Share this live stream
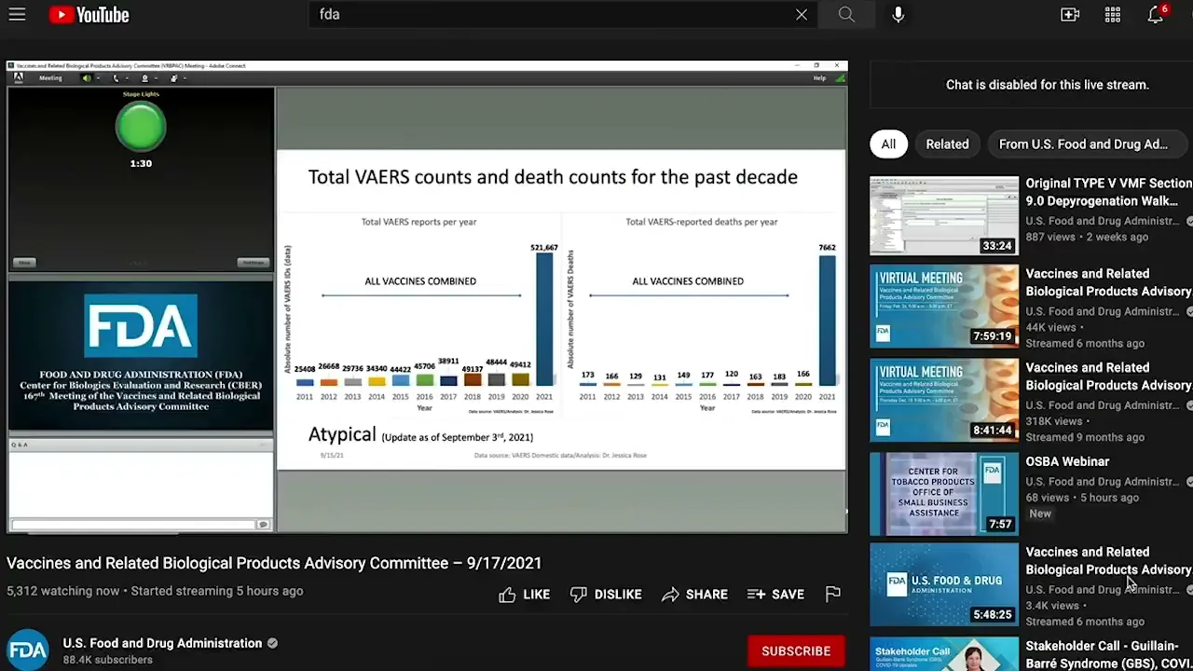The width and height of the screenshot is (1193, 671). [694, 595]
